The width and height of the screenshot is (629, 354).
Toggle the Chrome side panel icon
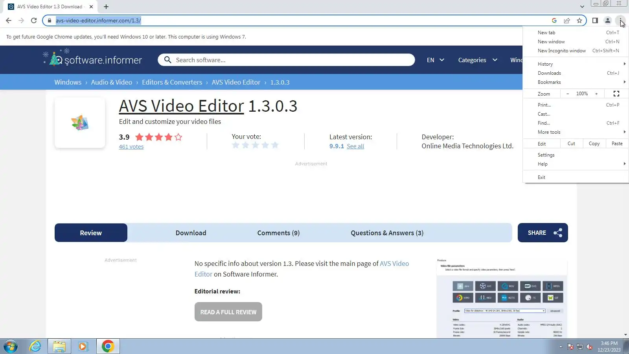[x=595, y=20]
